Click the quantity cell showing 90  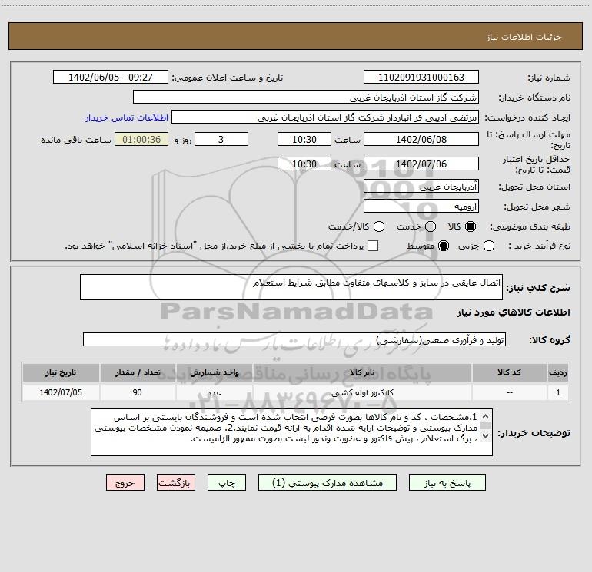pos(138,392)
